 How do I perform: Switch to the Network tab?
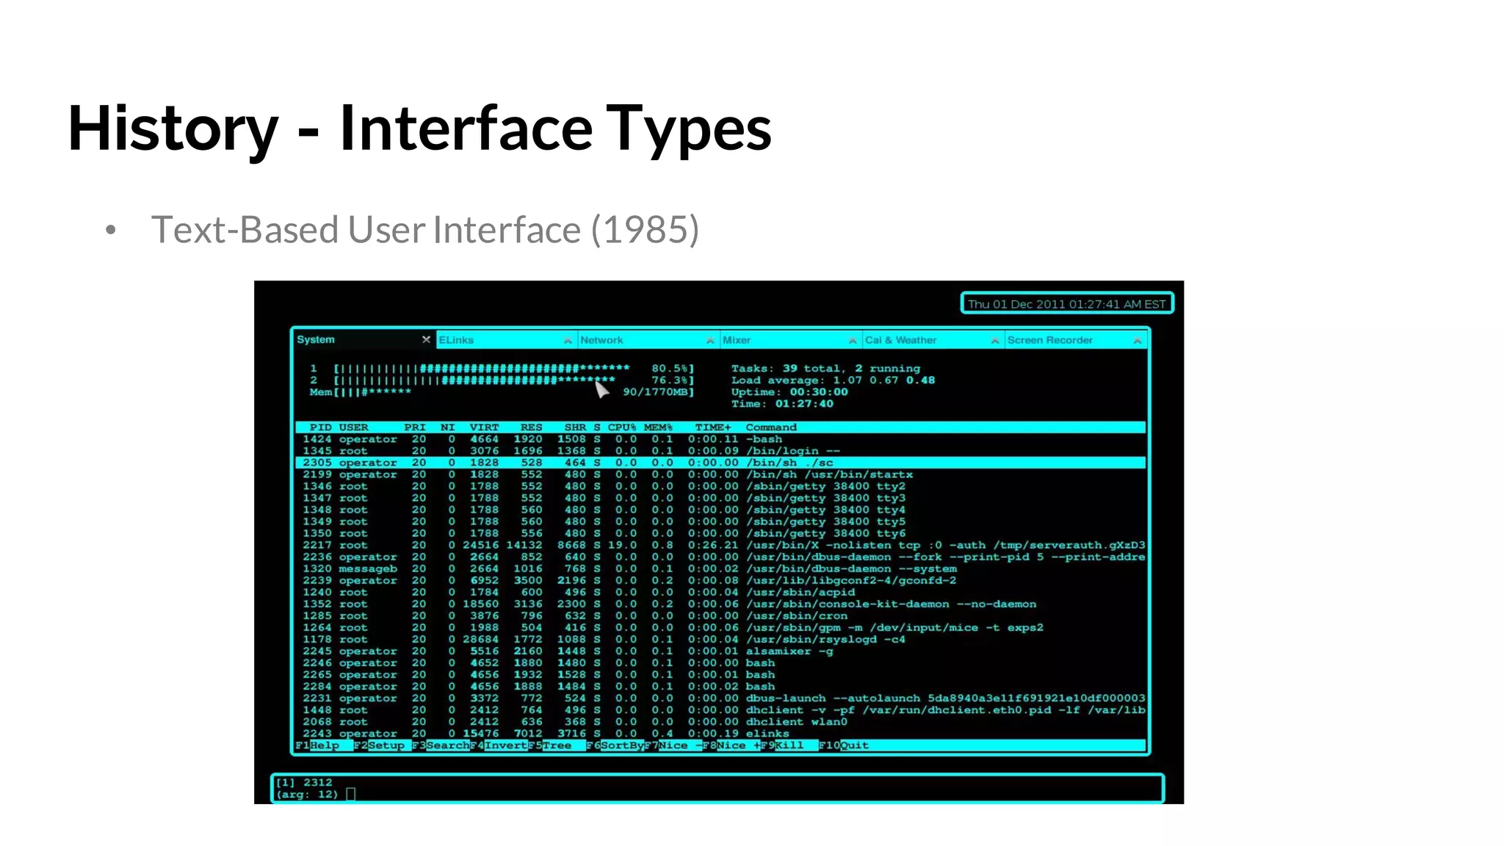648,340
